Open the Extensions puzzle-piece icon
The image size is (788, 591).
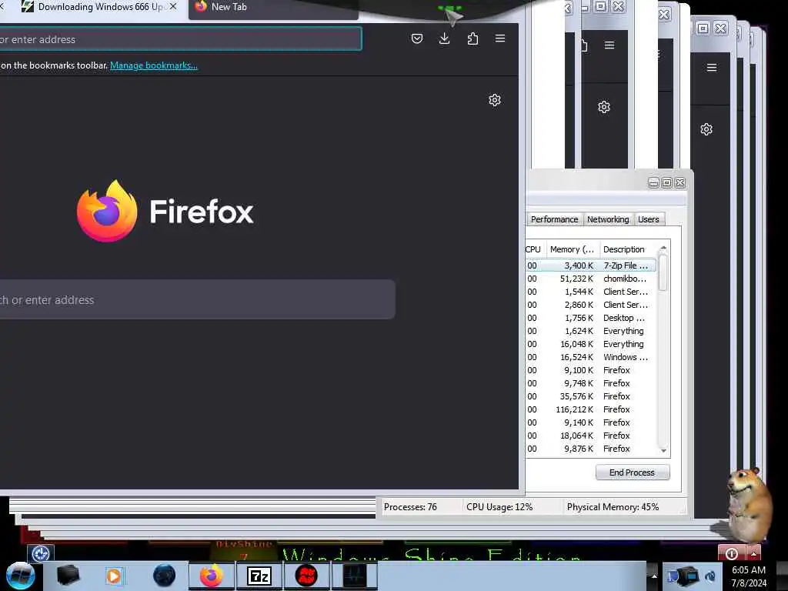pos(472,38)
